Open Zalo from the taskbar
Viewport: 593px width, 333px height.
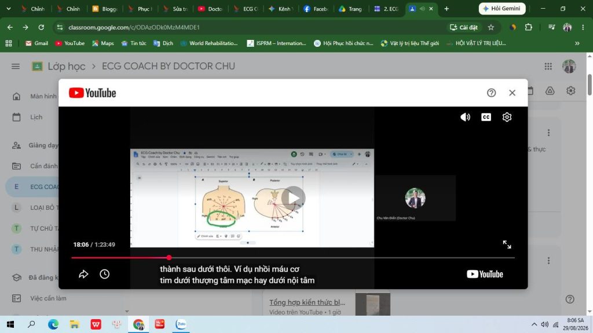coord(181,324)
